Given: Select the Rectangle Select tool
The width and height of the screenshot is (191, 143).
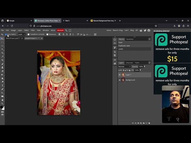Looking at the screenshot, I should pos(2,42).
